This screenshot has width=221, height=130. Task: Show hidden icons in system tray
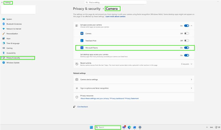point(207,127)
